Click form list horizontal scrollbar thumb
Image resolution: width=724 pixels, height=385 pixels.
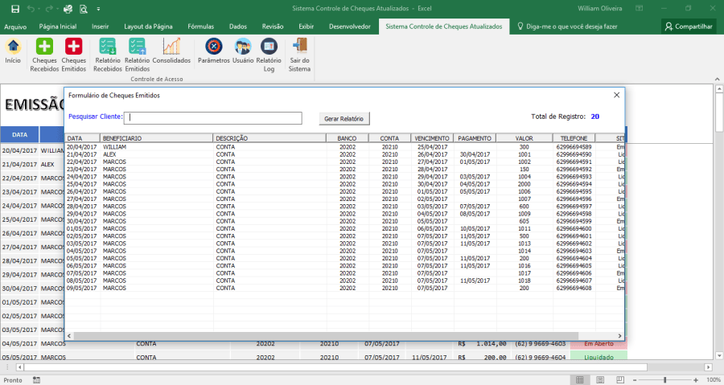click(326, 336)
